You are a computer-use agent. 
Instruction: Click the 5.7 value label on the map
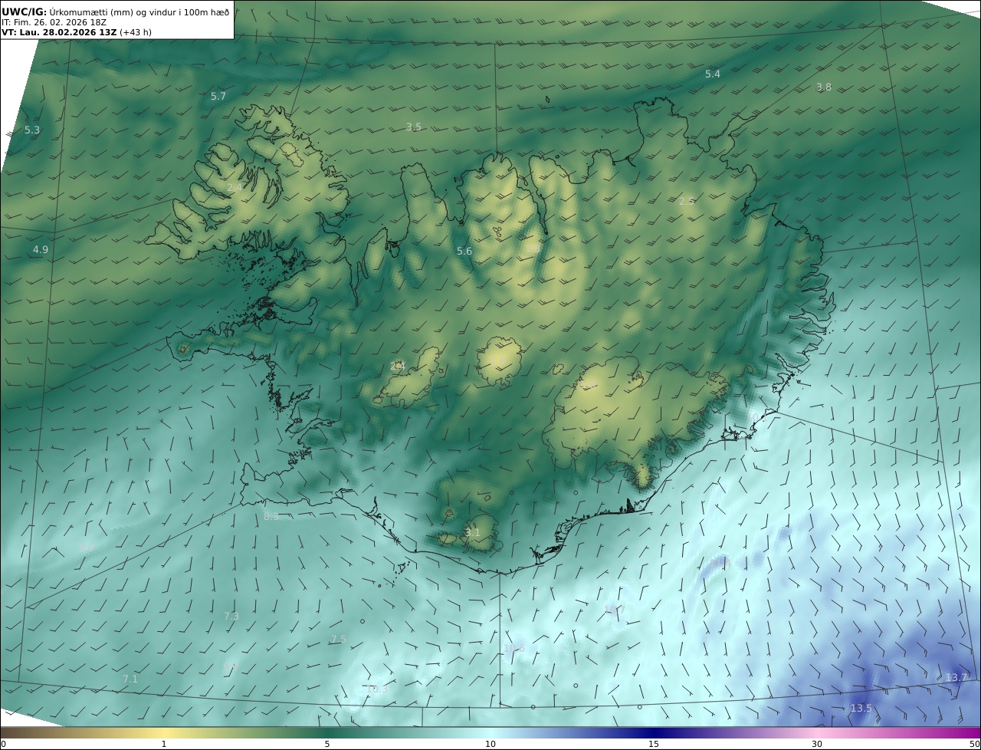click(218, 97)
